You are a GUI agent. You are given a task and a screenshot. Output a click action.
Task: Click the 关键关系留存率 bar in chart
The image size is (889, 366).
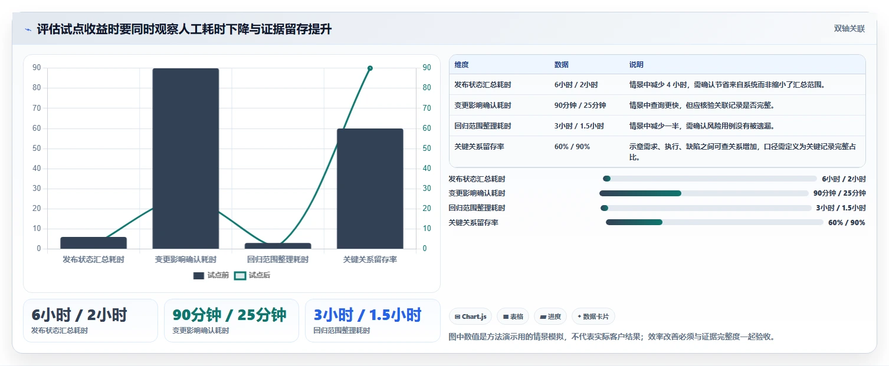[x=370, y=189]
